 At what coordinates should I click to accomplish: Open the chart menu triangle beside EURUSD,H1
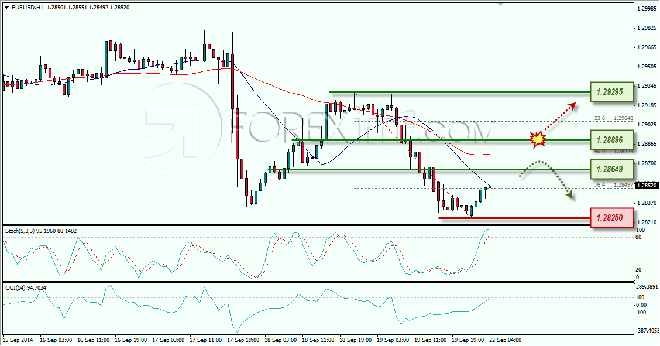(x=6, y=8)
